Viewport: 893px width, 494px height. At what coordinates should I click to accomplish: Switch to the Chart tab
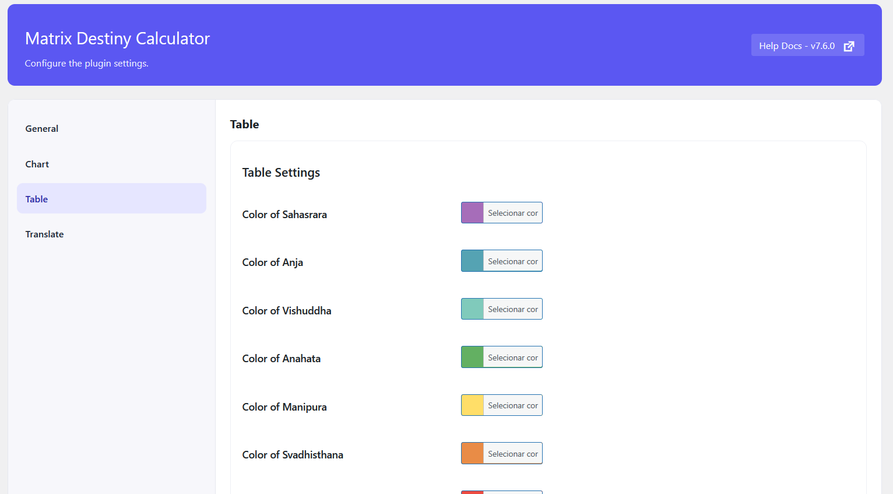(37, 164)
